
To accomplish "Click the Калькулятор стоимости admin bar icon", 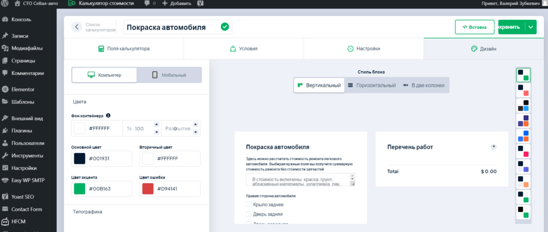I will point(72,4).
